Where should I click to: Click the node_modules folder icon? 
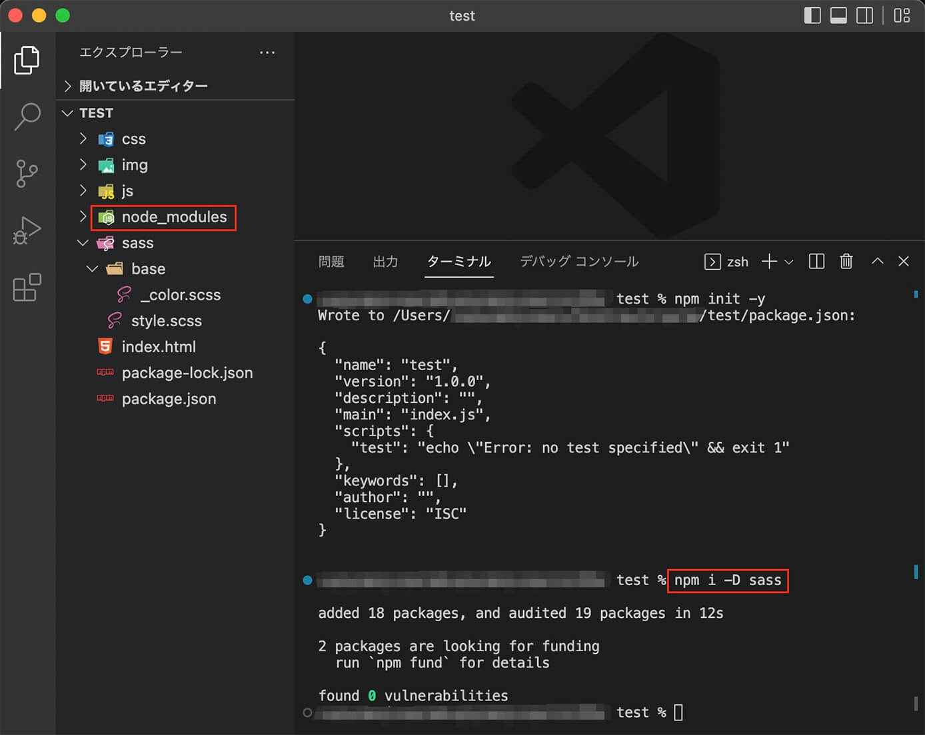tap(106, 217)
